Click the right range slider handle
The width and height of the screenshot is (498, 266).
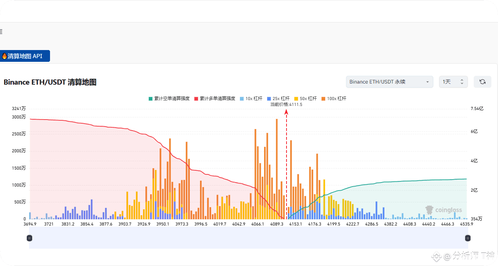coord(467,238)
